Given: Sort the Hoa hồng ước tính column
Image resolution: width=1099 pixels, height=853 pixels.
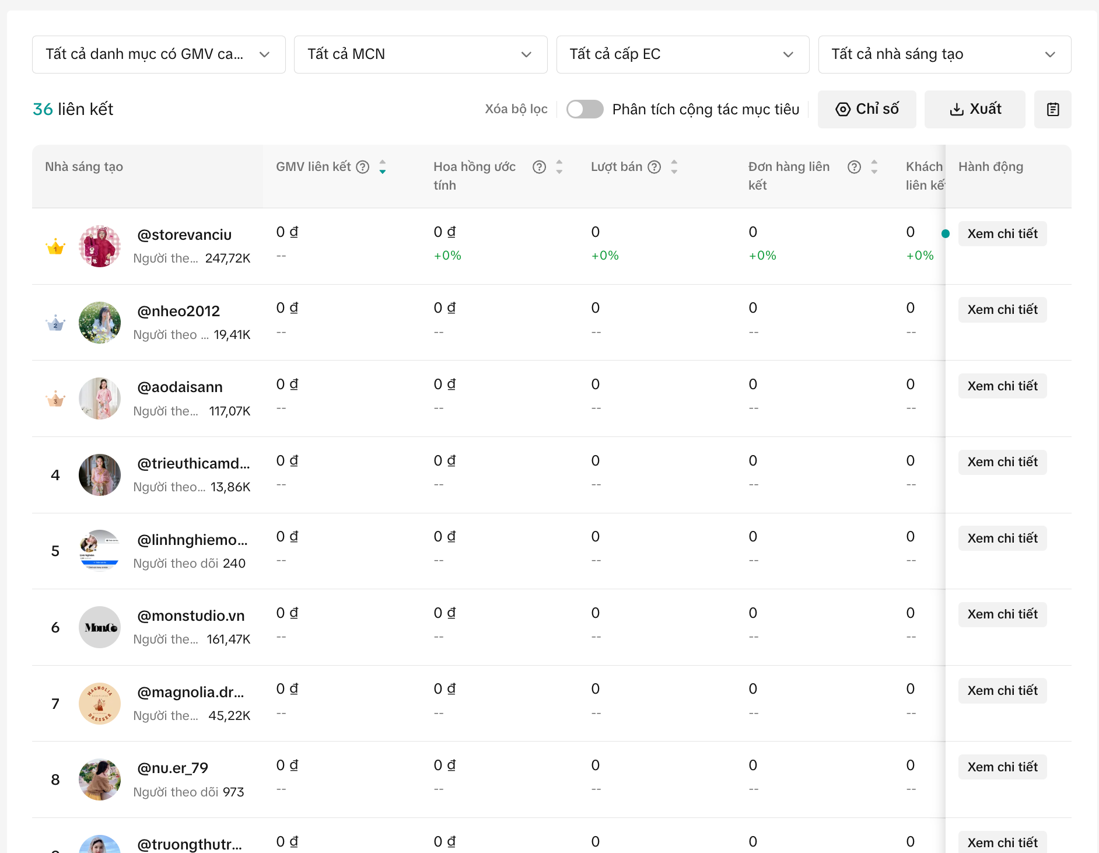Looking at the screenshot, I should pos(559,167).
